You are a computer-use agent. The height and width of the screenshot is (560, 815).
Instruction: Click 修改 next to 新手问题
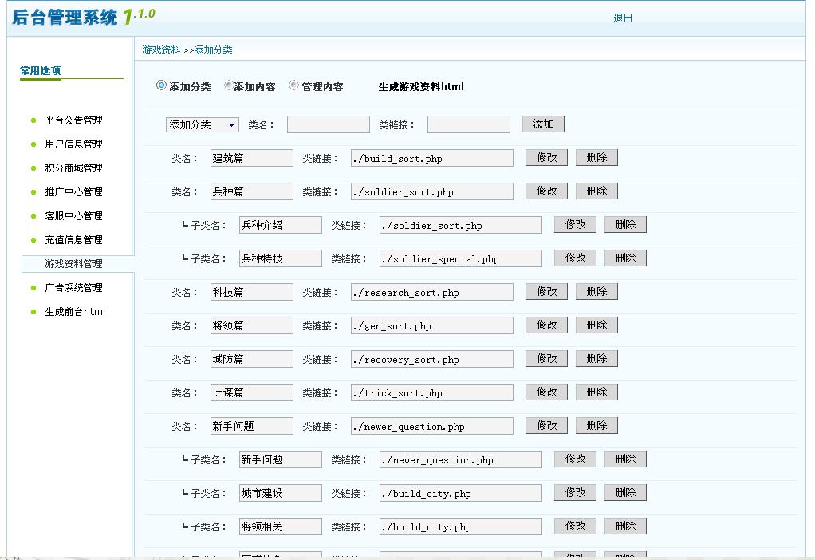coord(545,425)
